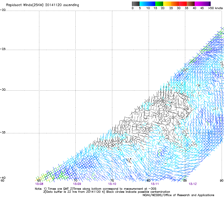Click the green 15-20 knots color swatch
This screenshot has height=197, width=224.
point(159,4)
